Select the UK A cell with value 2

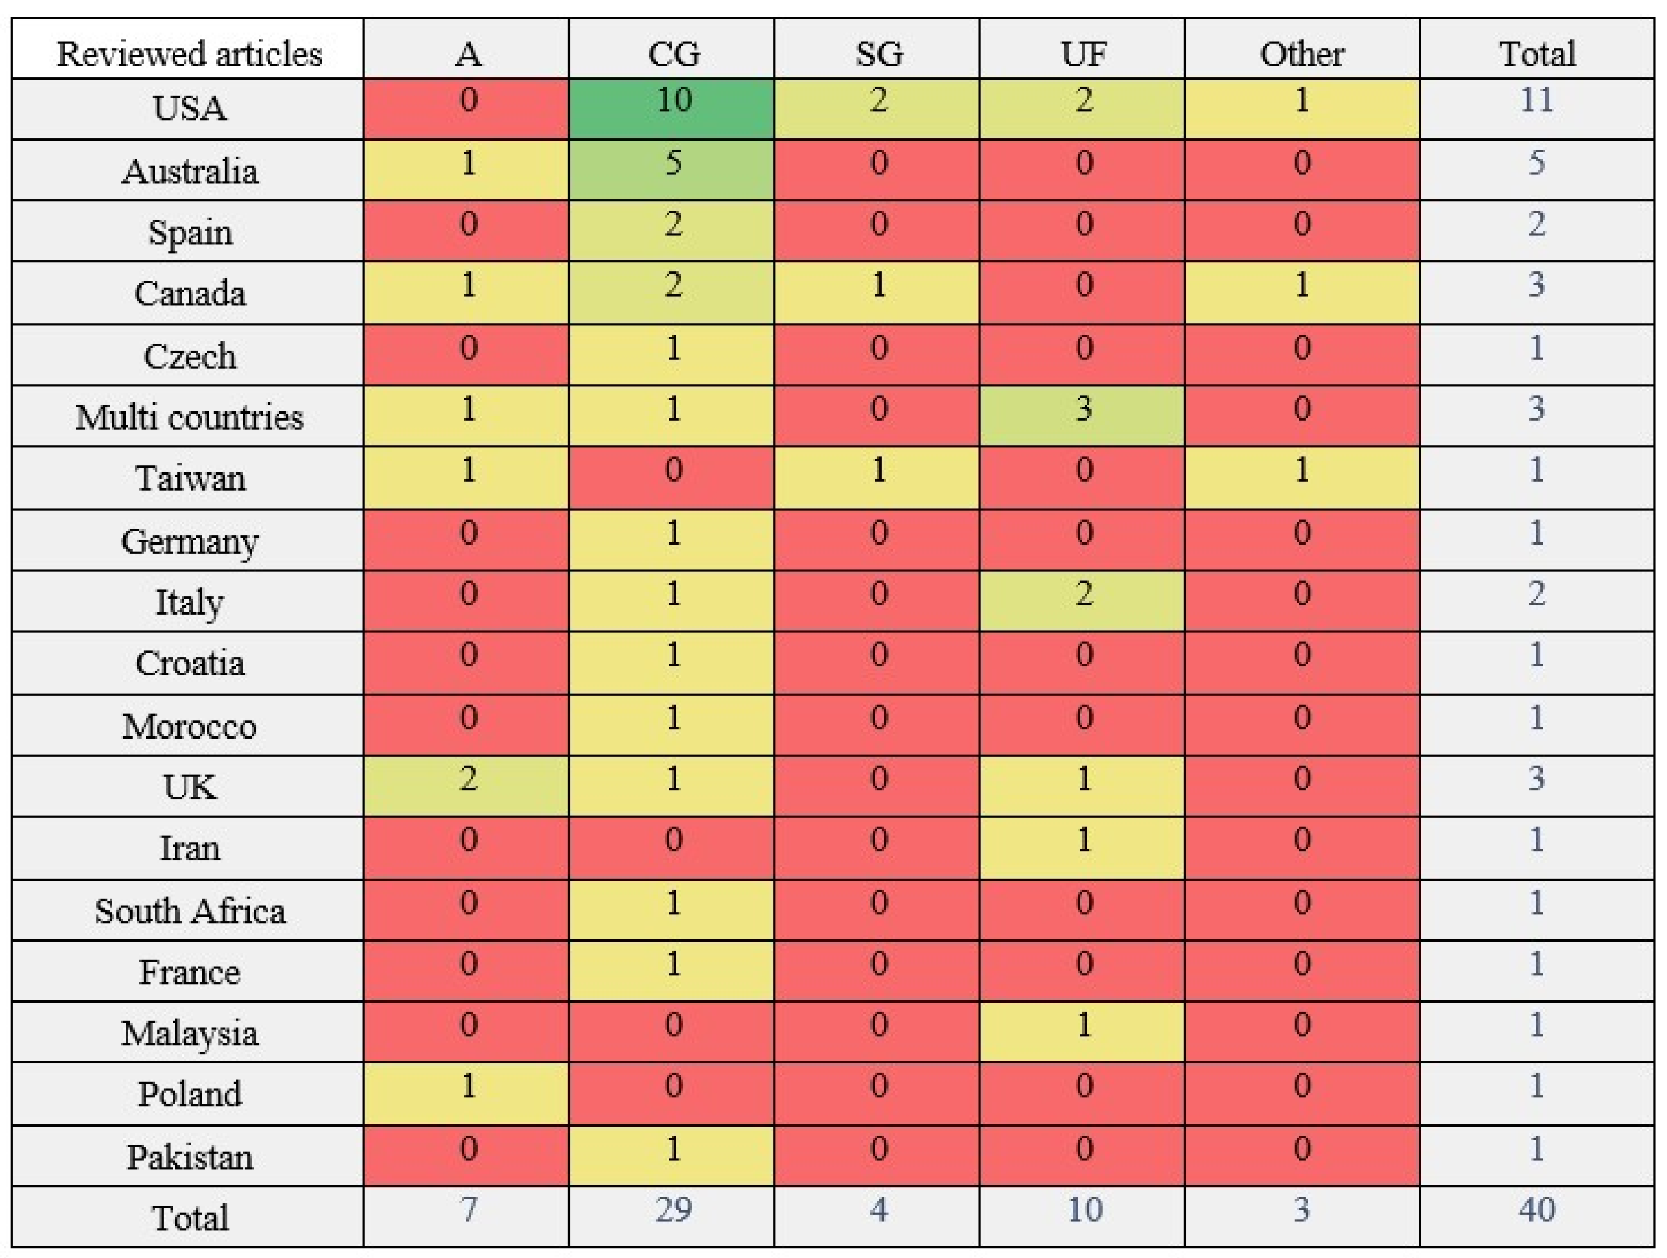tap(466, 786)
